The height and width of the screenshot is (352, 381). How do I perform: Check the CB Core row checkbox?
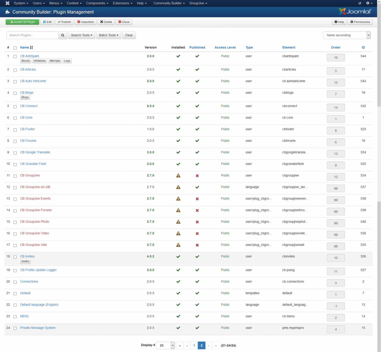point(15,118)
